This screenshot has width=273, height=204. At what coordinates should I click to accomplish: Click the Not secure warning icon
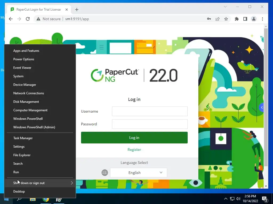click(38, 19)
